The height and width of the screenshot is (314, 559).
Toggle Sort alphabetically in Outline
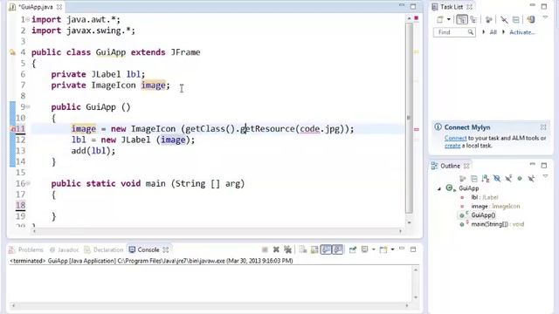(x=486, y=178)
